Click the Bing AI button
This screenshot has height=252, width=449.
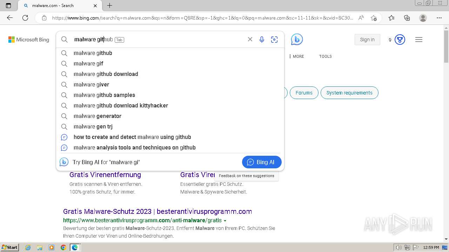(262, 162)
